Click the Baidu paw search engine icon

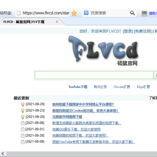86,13
